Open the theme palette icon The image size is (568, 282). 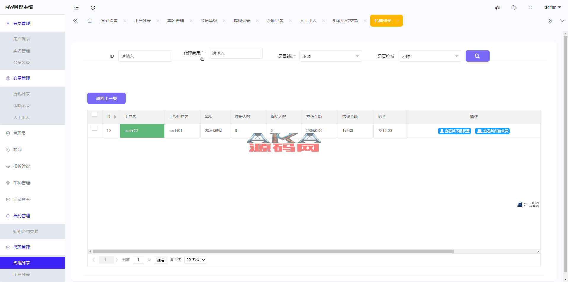click(498, 8)
